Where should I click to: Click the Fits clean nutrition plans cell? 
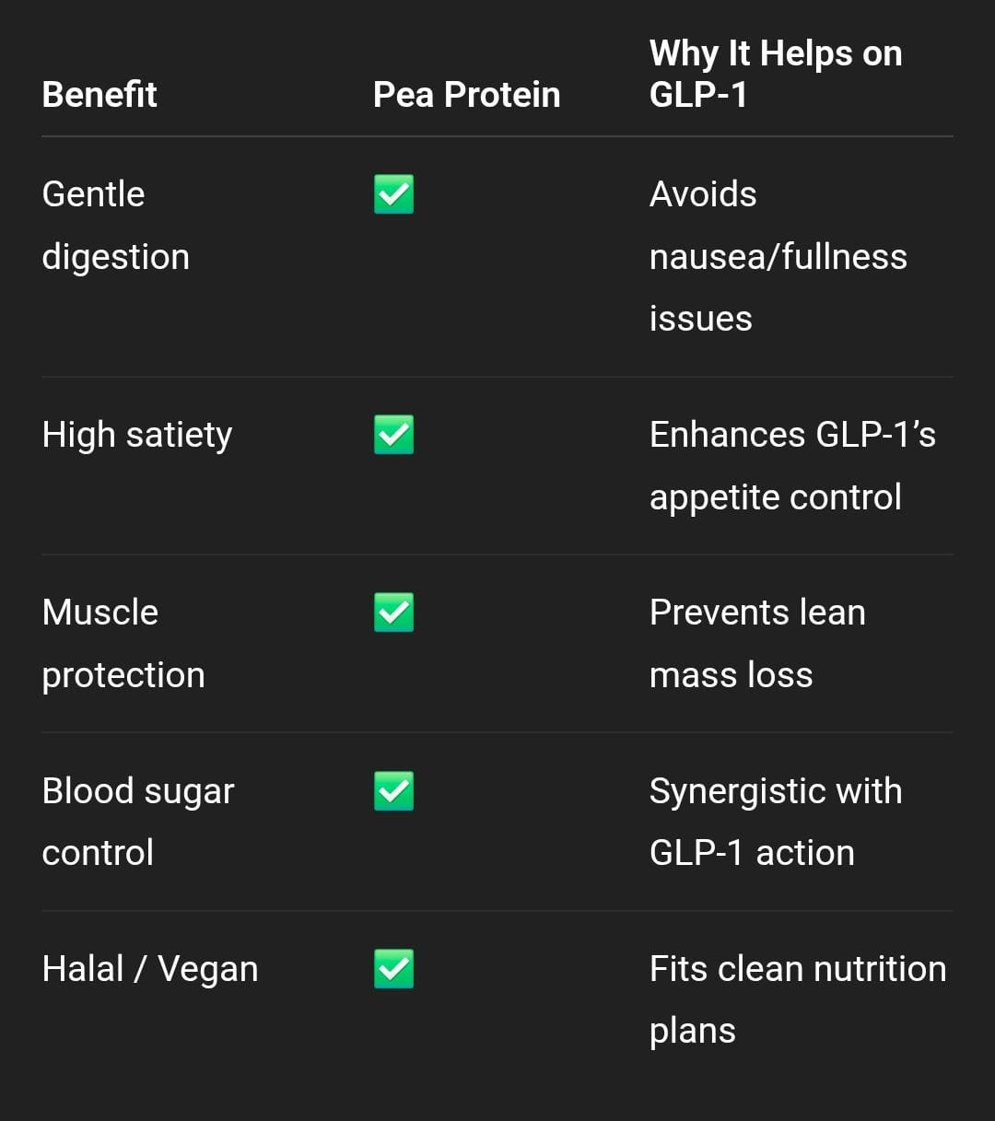pyautogui.click(x=798, y=999)
